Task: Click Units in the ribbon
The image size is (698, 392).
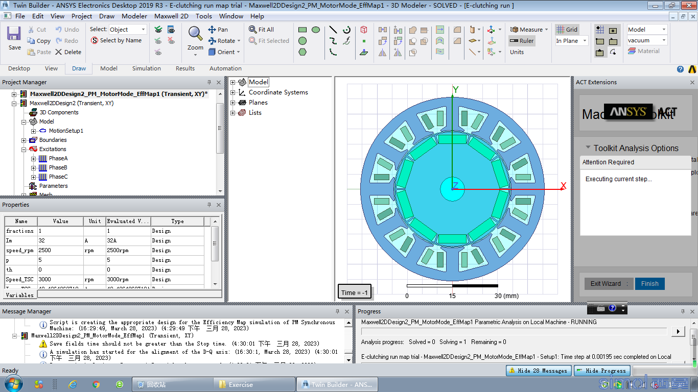Action: [x=517, y=52]
